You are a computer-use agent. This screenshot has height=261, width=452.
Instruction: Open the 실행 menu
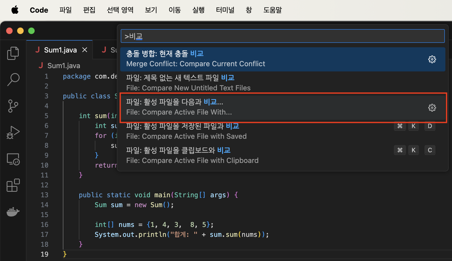pos(198,10)
